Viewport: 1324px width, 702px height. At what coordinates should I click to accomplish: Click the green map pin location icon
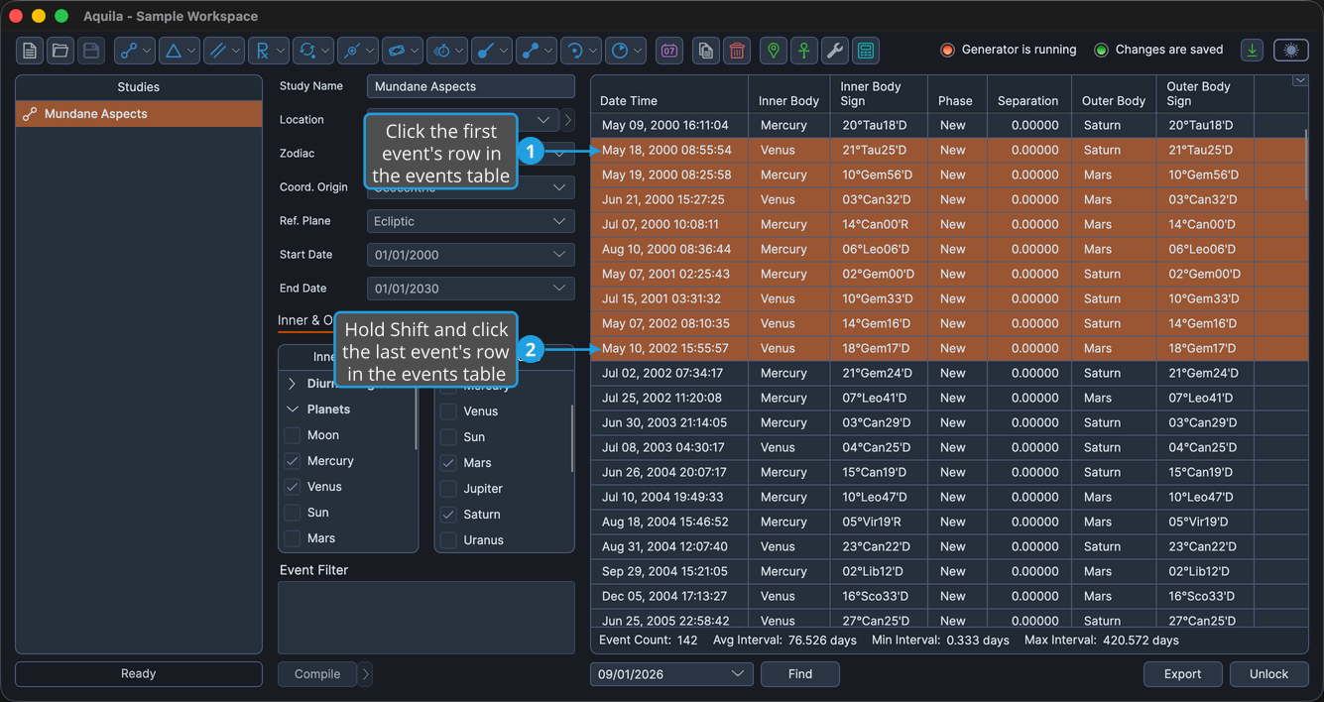coord(774,51)
